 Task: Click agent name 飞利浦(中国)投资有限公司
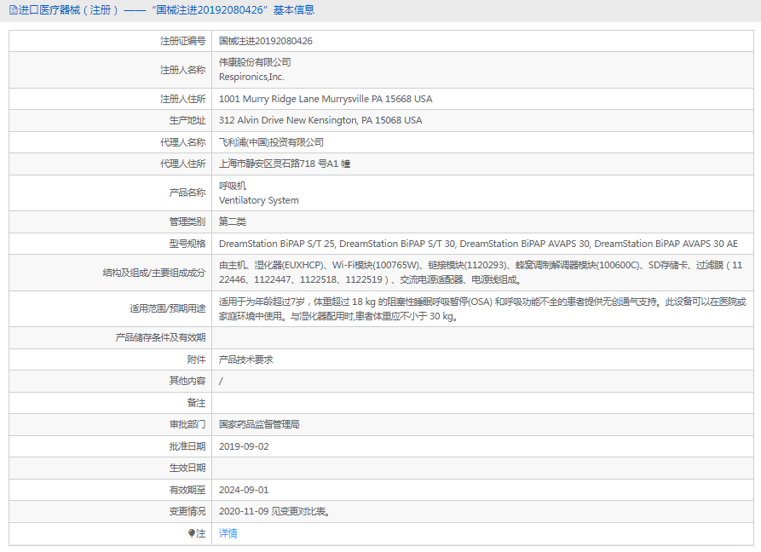pyautogui.click(x=271, y=142)
